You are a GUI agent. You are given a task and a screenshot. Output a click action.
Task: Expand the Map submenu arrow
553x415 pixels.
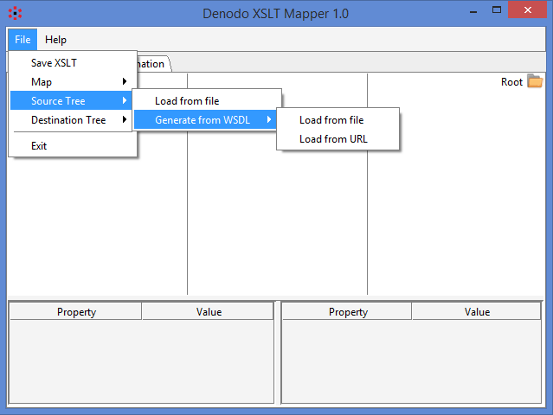click(x=125, y=82)
